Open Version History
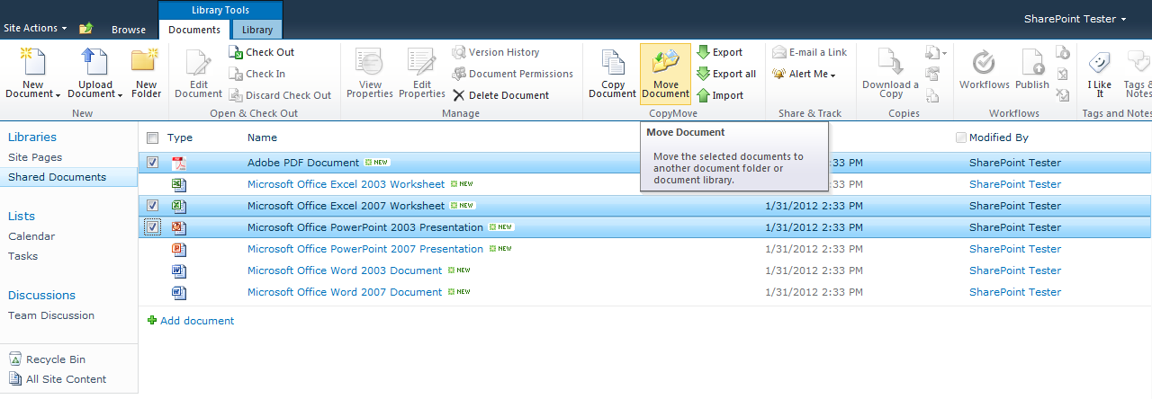The width and height of the screenshot is (1152, 399). (x=496, y=52)
